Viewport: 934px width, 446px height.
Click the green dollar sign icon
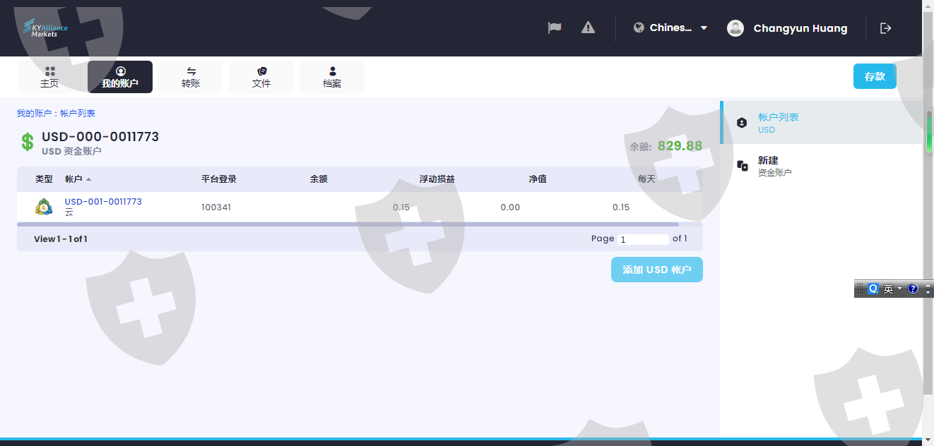coord(27,142)
